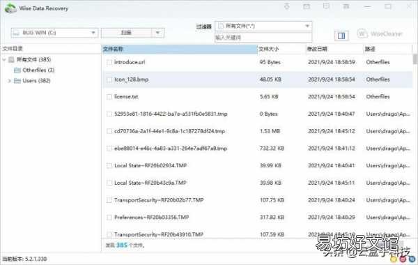Click the date 2021/9/24 18:41:12
418x265 pixels.
pyautogui.click(x=332, y=149)
